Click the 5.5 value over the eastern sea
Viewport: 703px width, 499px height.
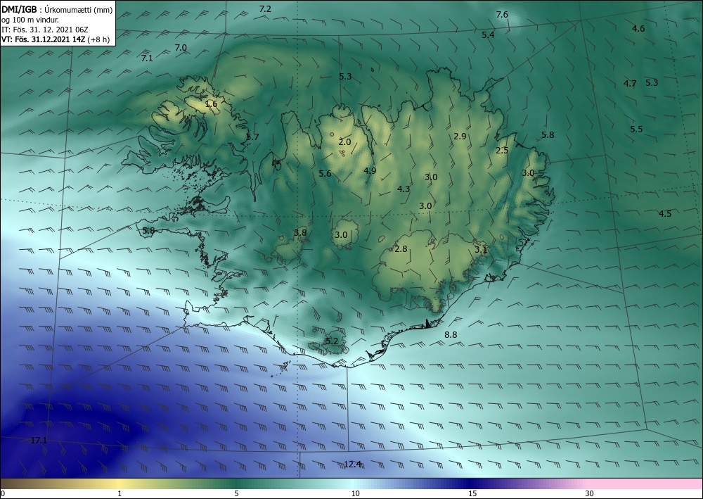[636, 130]
